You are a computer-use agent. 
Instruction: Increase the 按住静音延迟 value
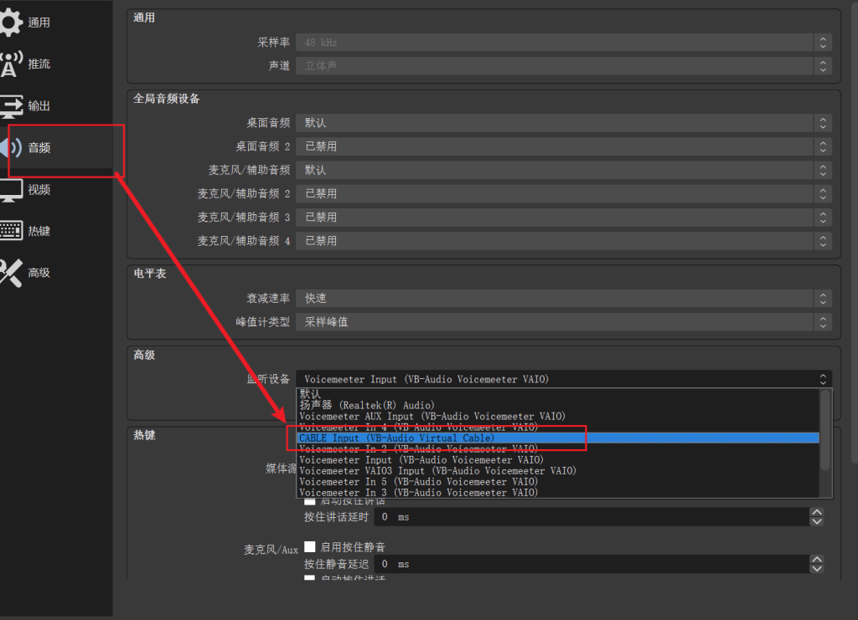pyautogui.click(x=816, y=560)
